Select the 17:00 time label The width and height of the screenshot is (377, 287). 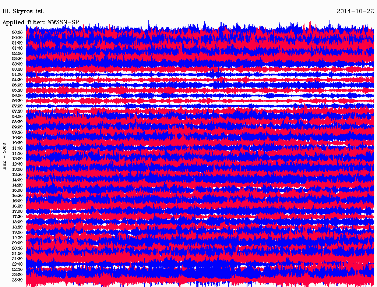tap(17, 212)
